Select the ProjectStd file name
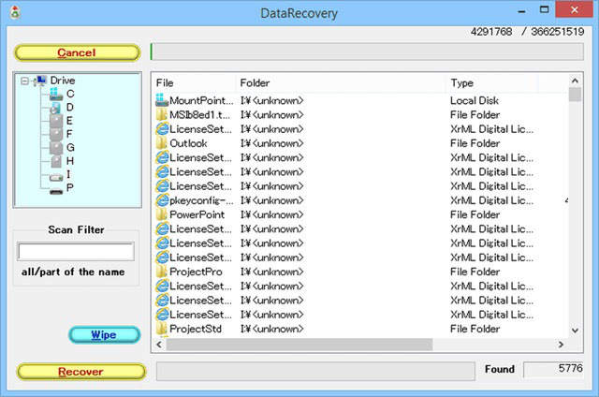The height and width of the screenshot is (397, 599). point(196,329)
